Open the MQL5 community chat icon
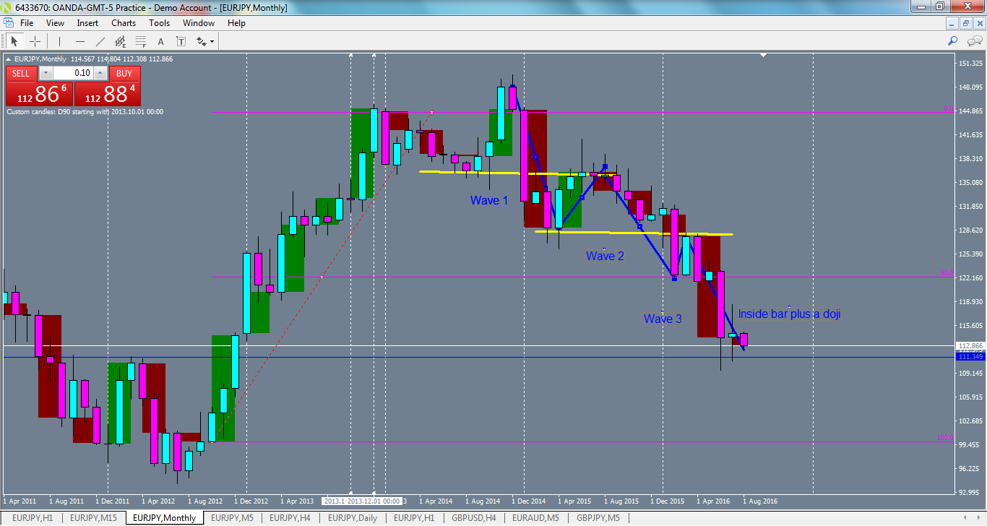 click(974, 41)
